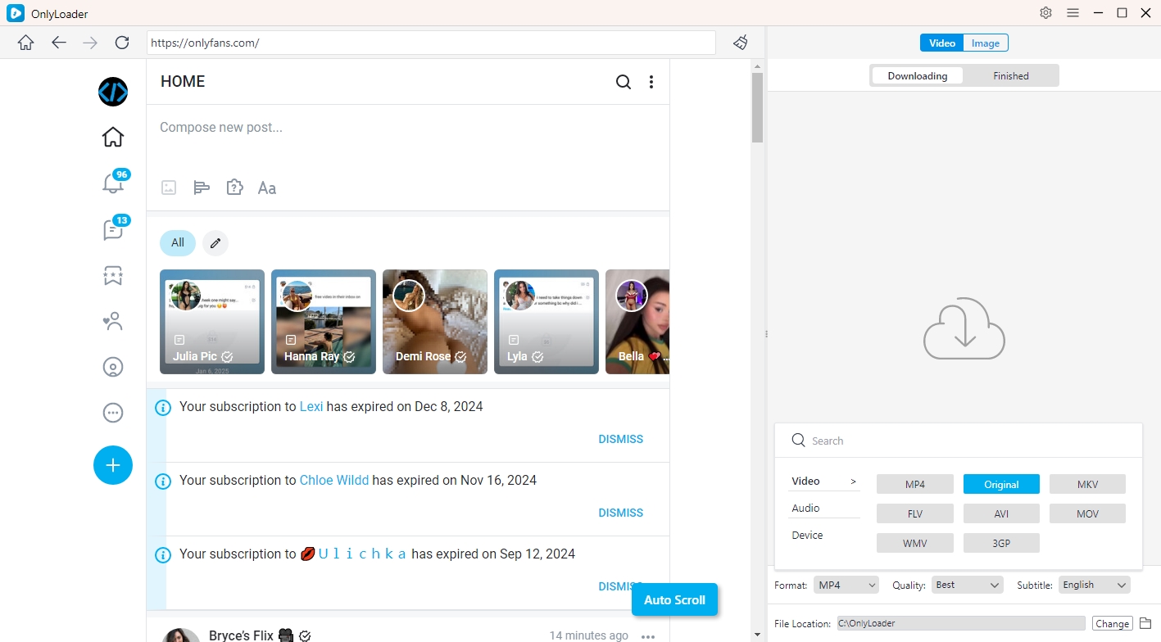This screenshot has height=642, width=1161.
Task: Select Audio category in format popup
Action: (824, 508)
